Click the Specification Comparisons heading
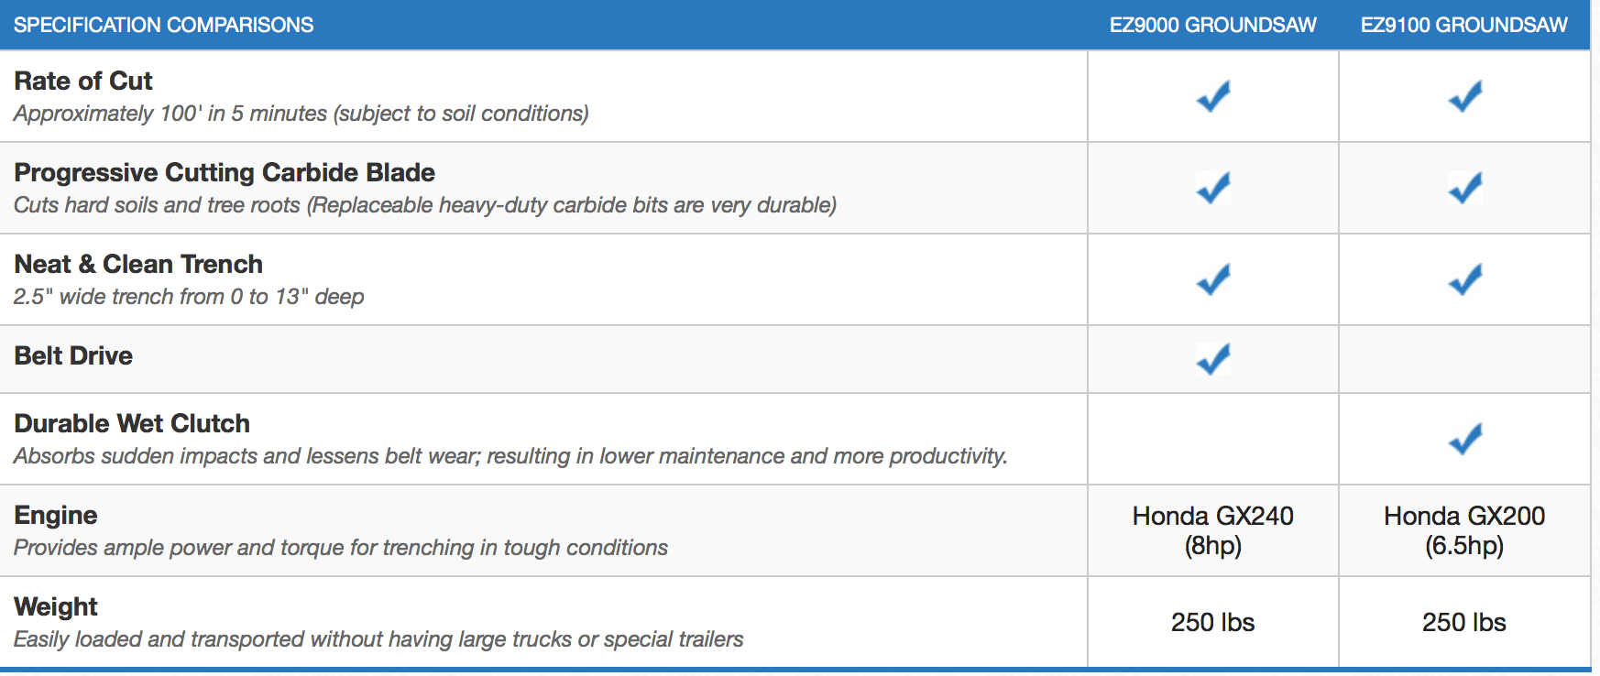Image resolution: width=1600 pixels, height=676 pixels. [x=164, y=25]
